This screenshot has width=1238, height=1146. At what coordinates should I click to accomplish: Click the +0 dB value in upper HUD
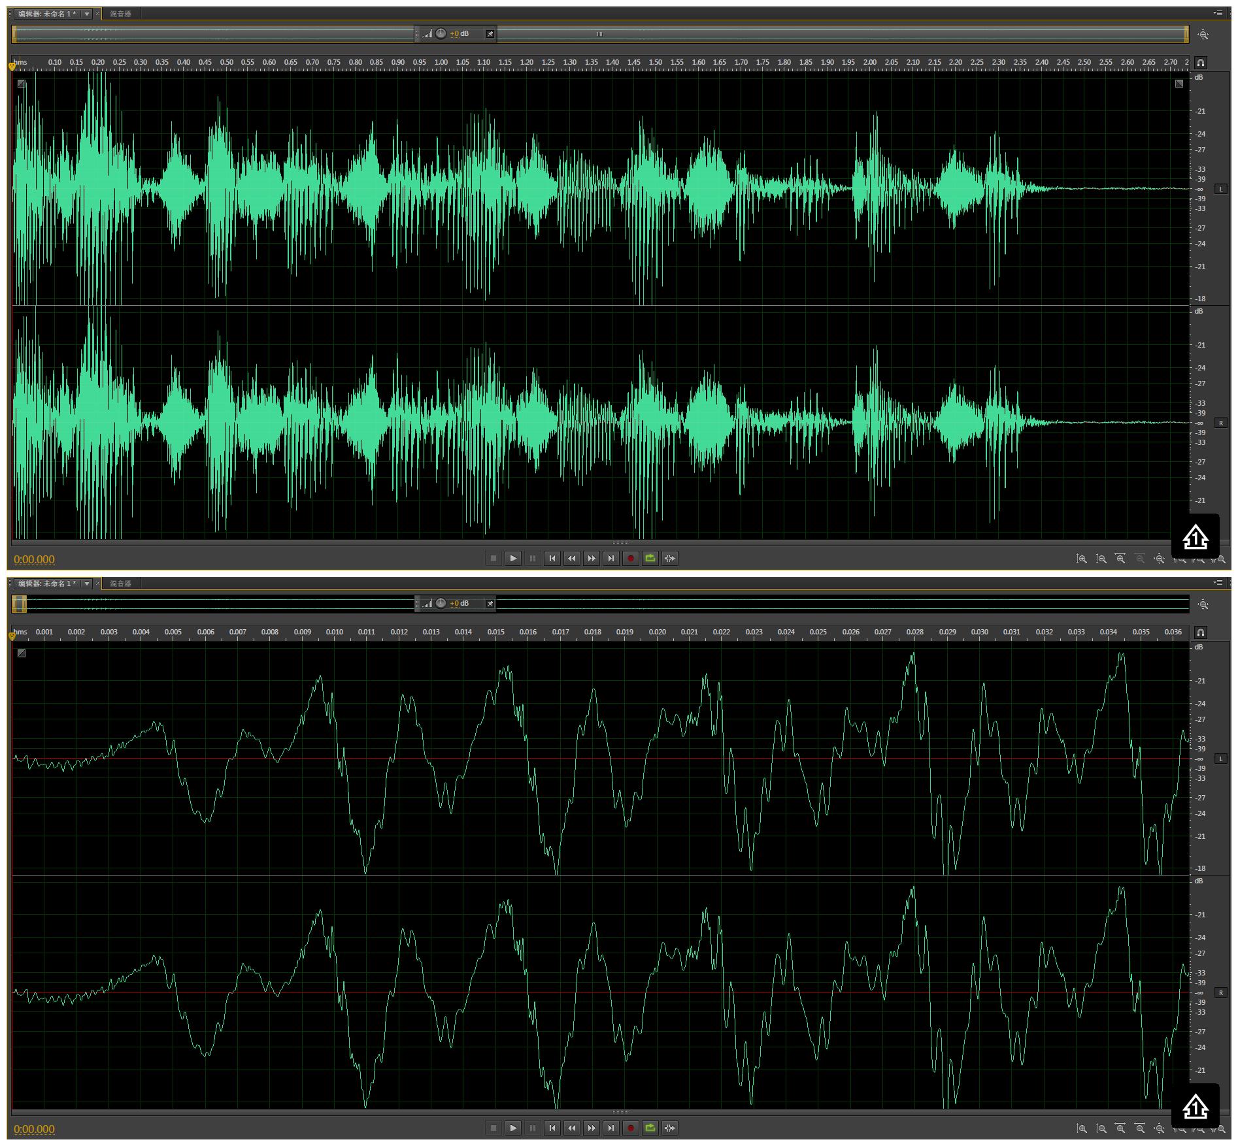[459, 34]
